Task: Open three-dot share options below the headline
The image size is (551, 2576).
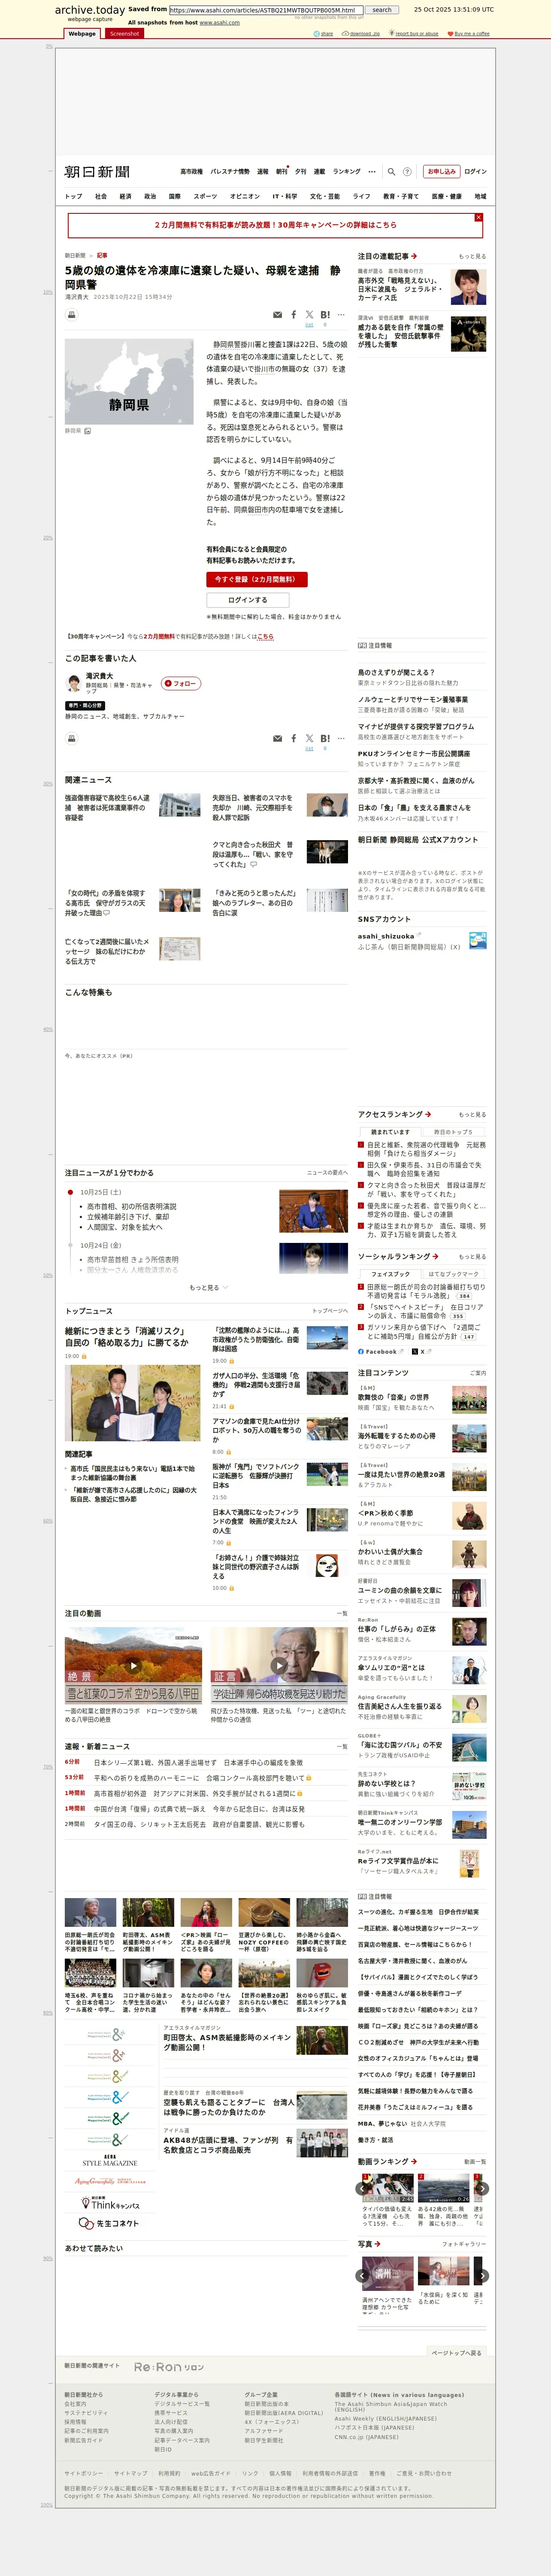Action: pyautogui.click(x=341, y=315)
